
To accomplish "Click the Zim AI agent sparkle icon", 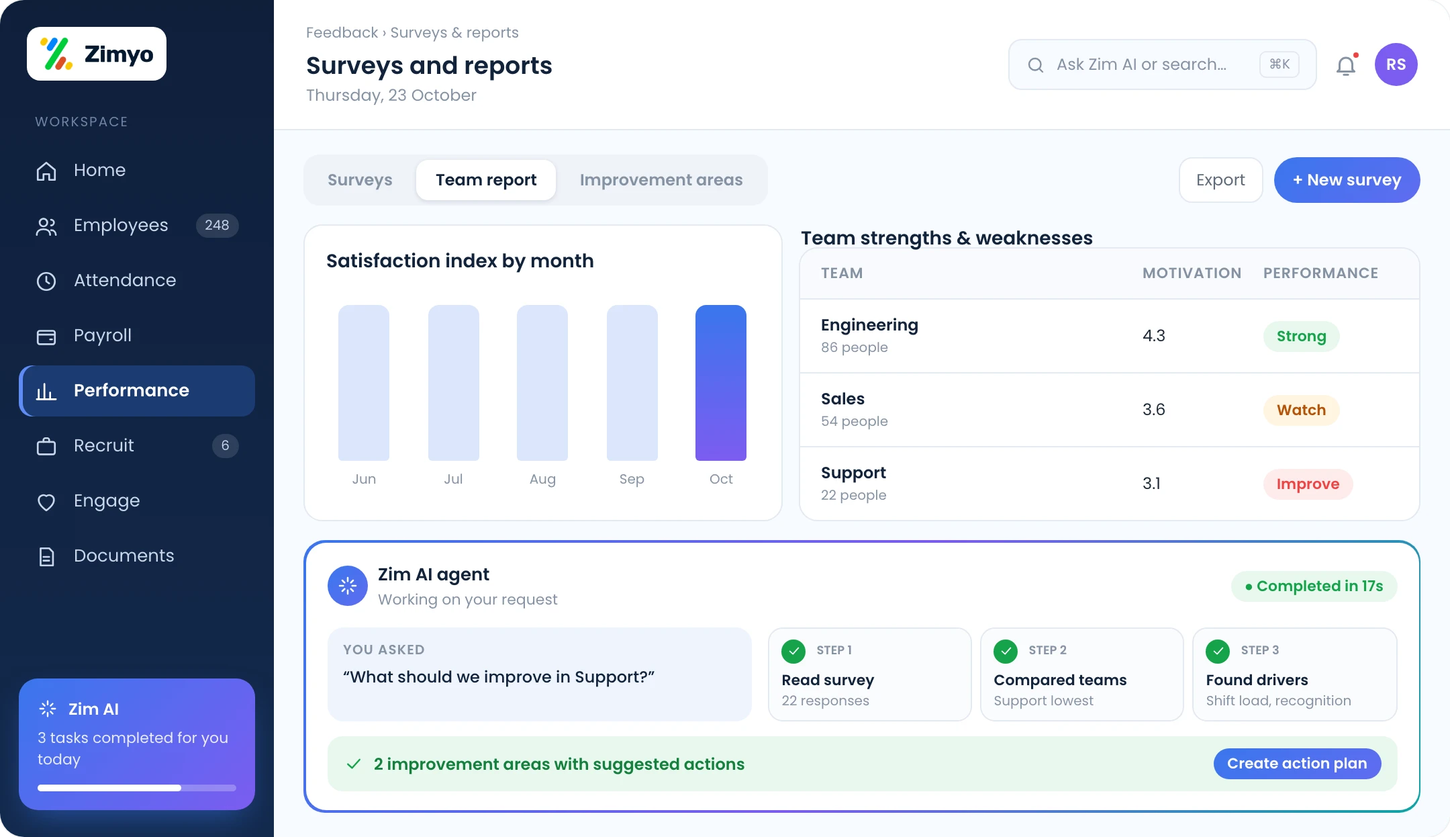I will pyautogui.click(x=348, y=586).
